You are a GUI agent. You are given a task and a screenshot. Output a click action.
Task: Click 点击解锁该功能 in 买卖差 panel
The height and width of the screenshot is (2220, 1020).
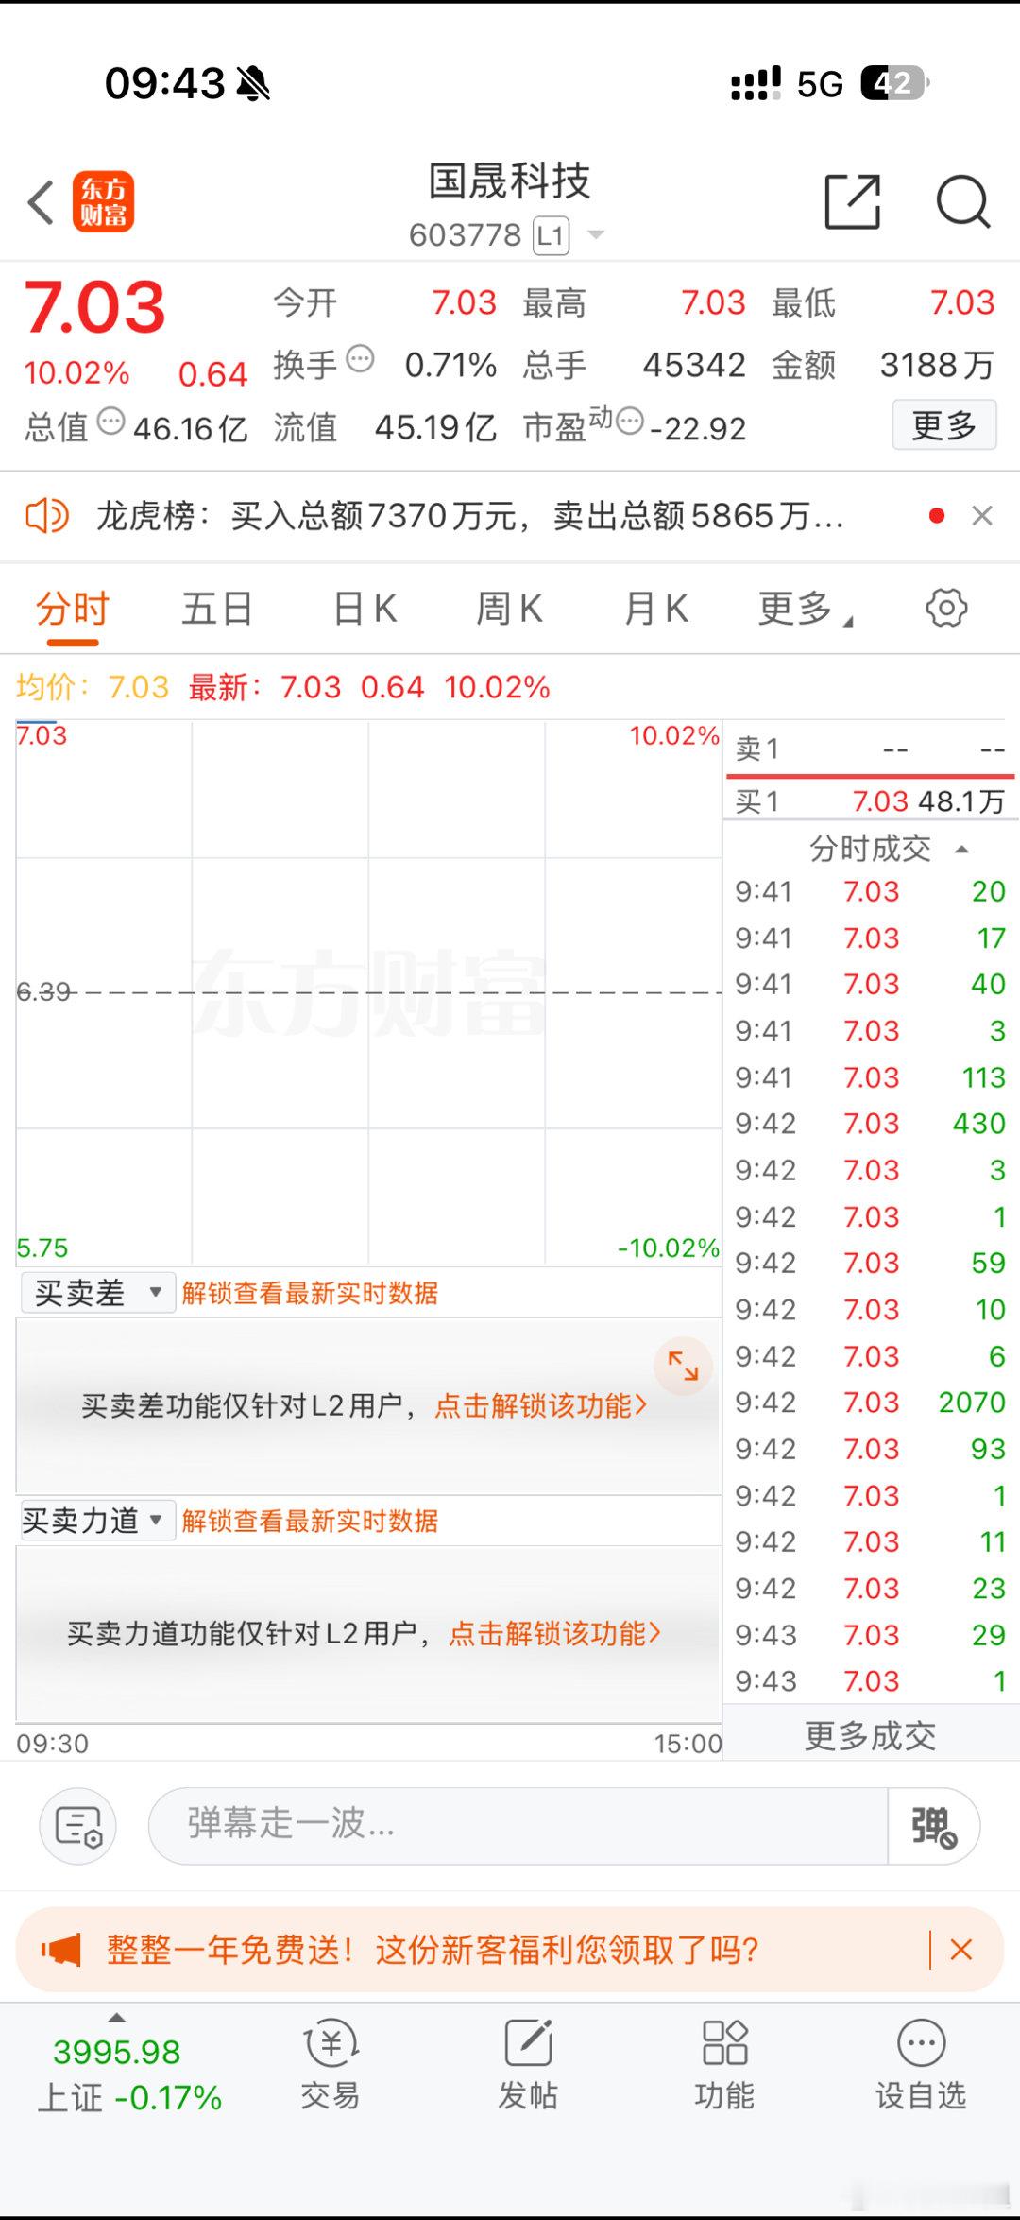541,1405
